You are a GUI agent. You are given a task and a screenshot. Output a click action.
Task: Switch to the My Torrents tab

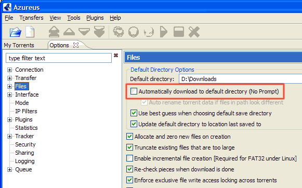coord(19,45)
